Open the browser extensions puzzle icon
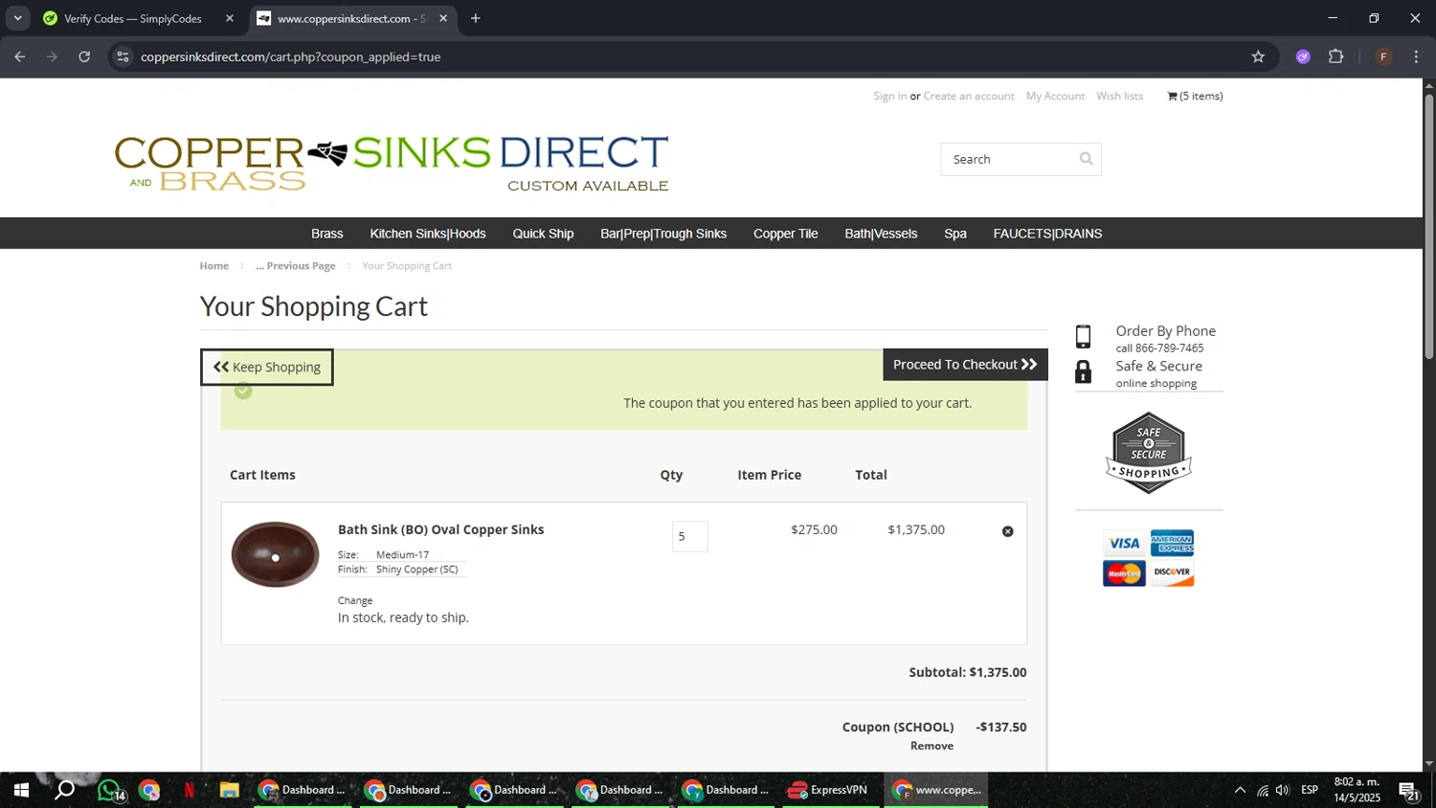 [1336, 56]
